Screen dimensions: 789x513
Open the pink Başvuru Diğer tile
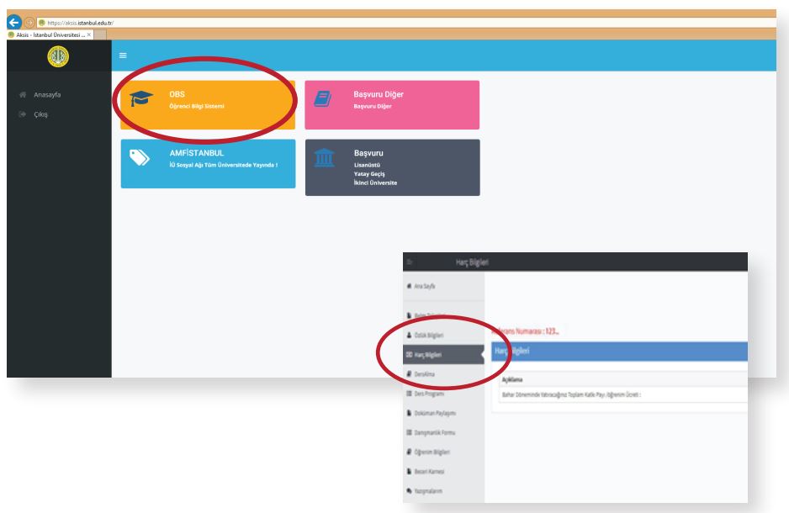[x=392, y=104]
